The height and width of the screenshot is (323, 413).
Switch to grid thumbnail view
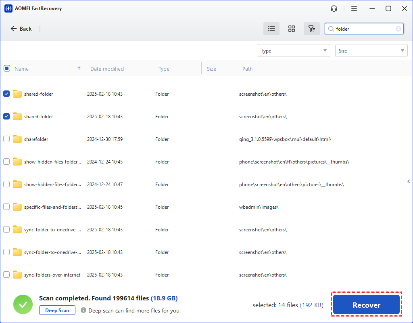pyautogui.click(x=292, y=29)
